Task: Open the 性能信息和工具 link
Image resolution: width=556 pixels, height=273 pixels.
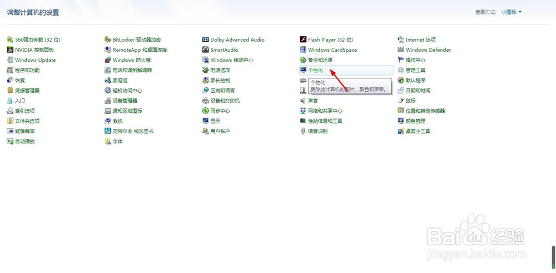Action: [325, 121]
